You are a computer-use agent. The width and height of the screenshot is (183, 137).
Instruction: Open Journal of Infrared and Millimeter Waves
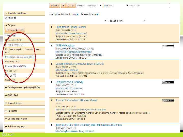pyautogui.click(x=76, y=100)
